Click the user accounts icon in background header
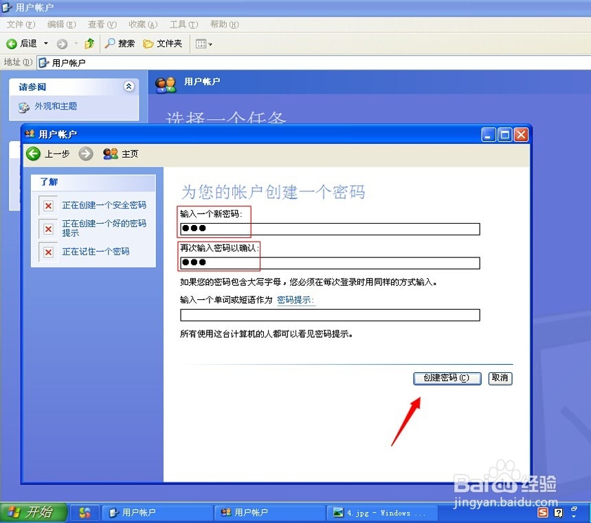This screenshot has width=591, height=523. pyautogui.click(x=166, y=85)
